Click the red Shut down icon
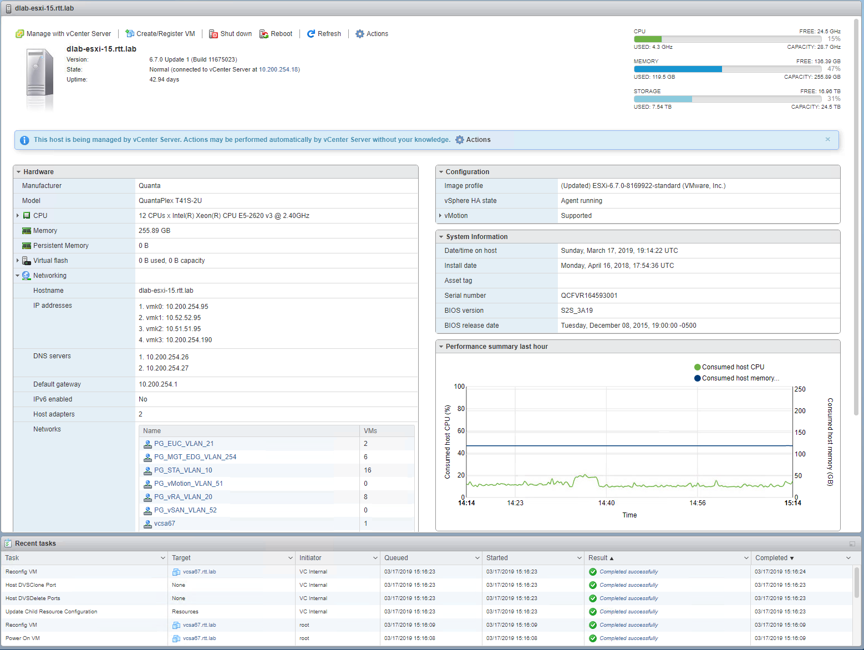 point(214,34)
